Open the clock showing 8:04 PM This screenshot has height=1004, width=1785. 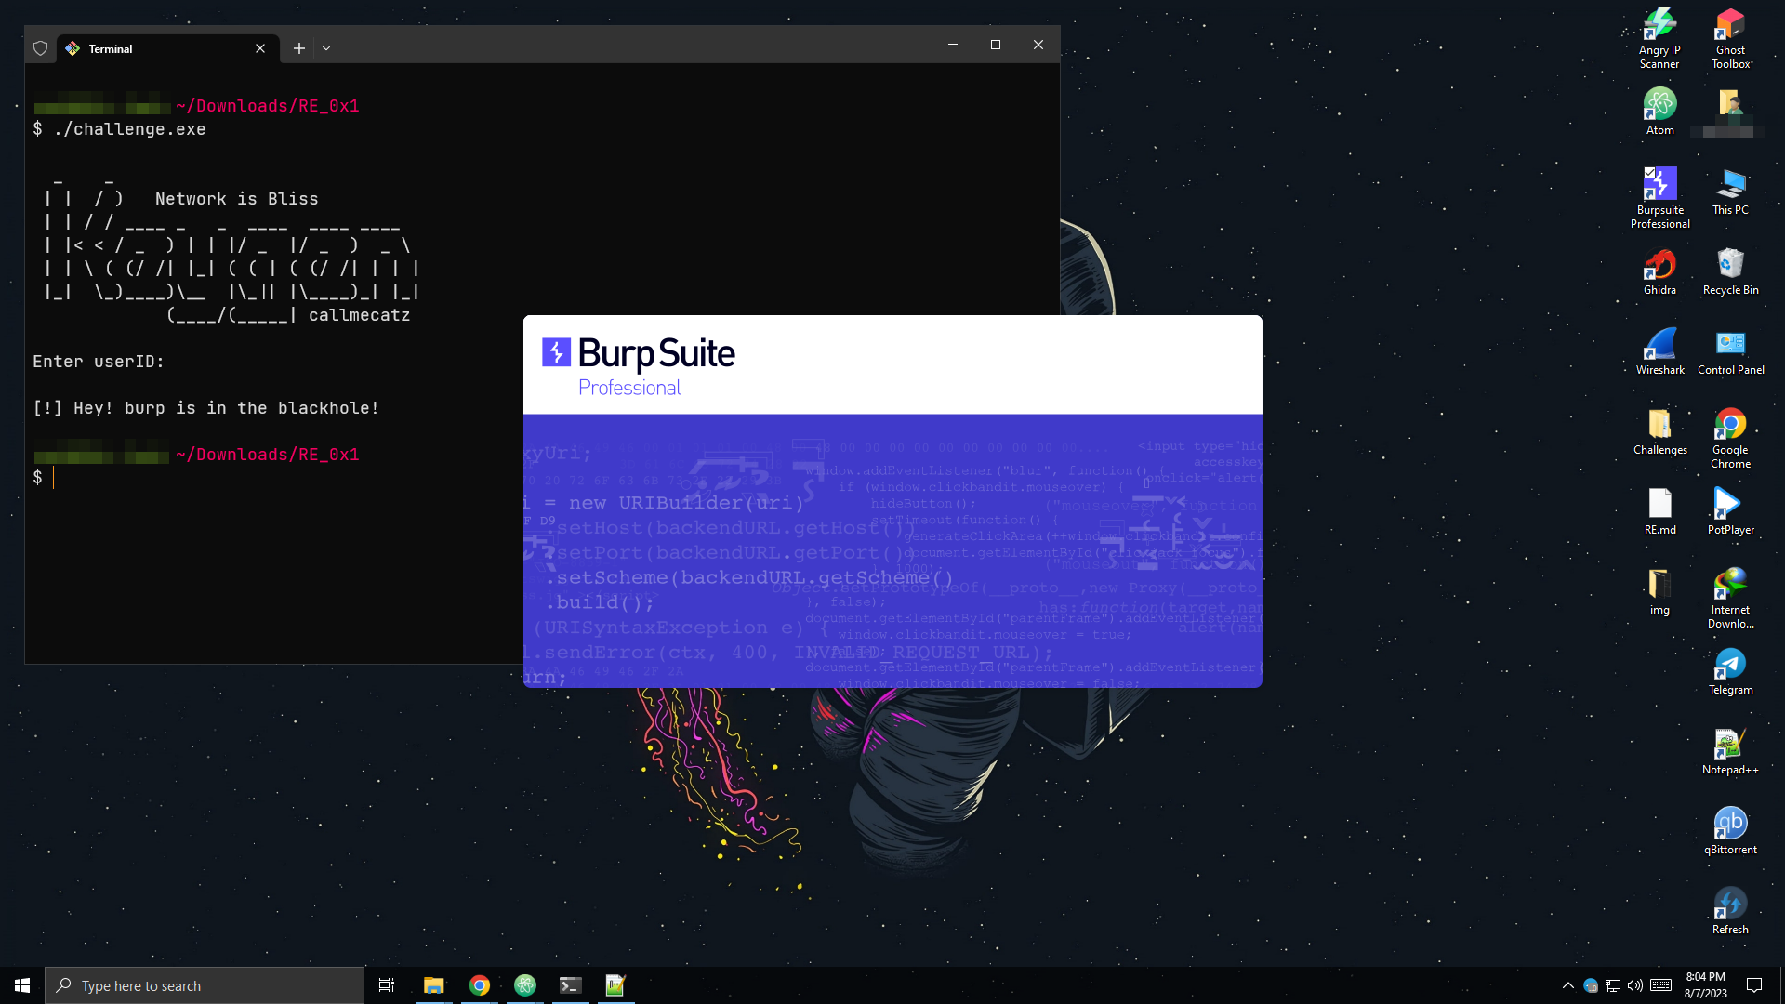(x=1705, y=985)
